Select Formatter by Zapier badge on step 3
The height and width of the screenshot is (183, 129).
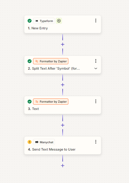coord(51,102)
